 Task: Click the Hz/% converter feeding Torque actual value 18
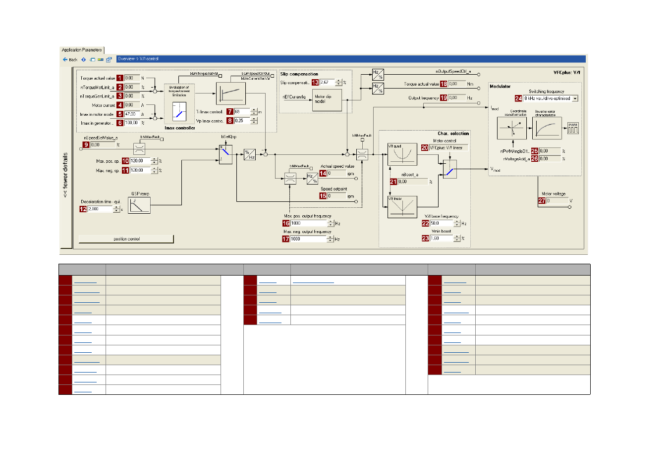pyautogui.click(x=378, y=89)
